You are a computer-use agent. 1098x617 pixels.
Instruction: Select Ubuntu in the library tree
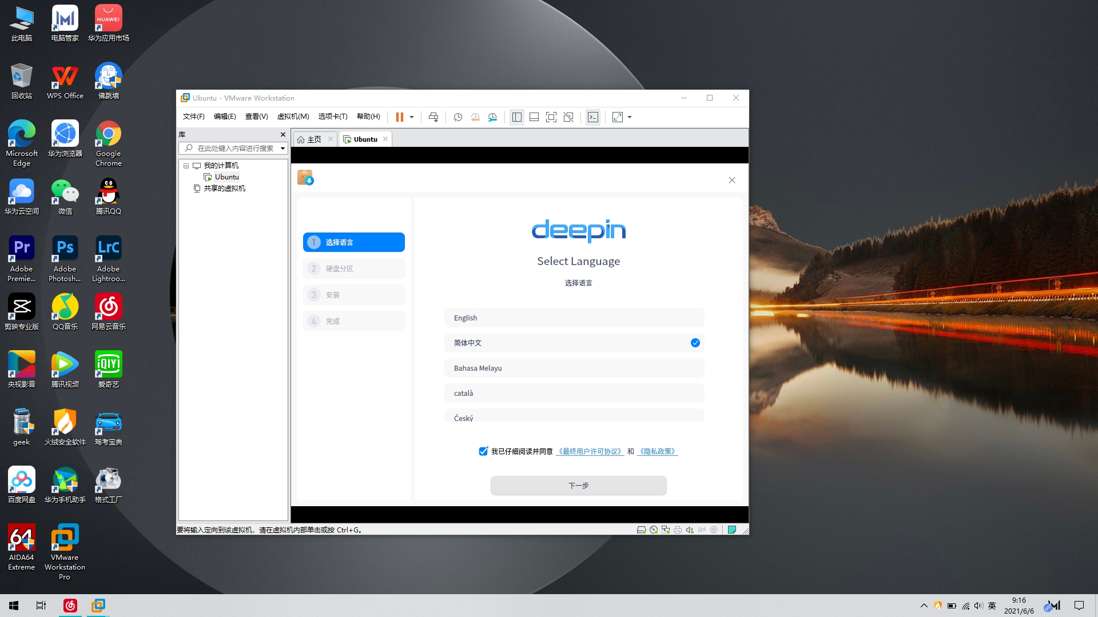(227, 177)
